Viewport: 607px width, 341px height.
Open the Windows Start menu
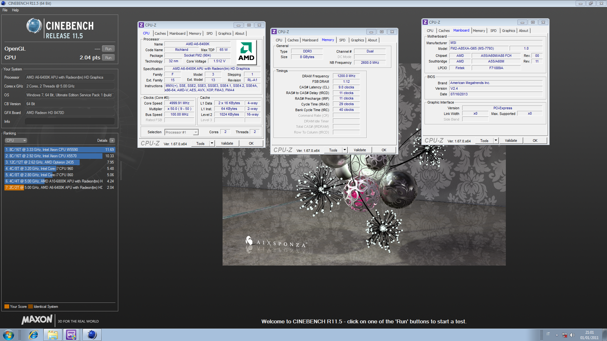pos(9,335)
